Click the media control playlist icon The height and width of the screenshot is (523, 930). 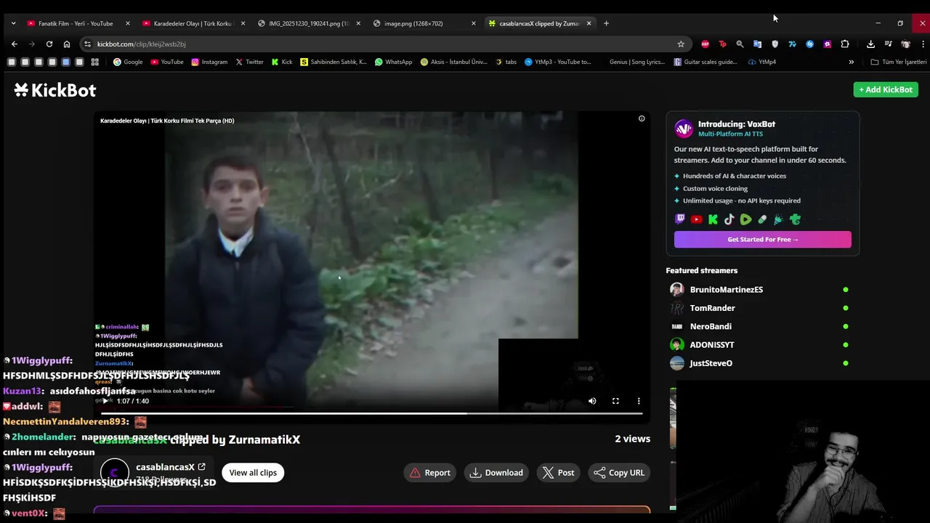pyautogui.click(x=888, y=44)
